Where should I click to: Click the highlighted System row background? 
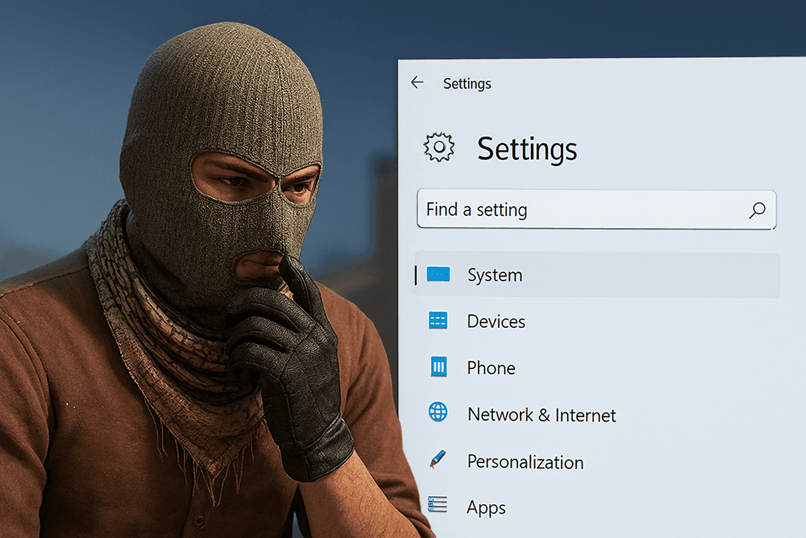596,275
